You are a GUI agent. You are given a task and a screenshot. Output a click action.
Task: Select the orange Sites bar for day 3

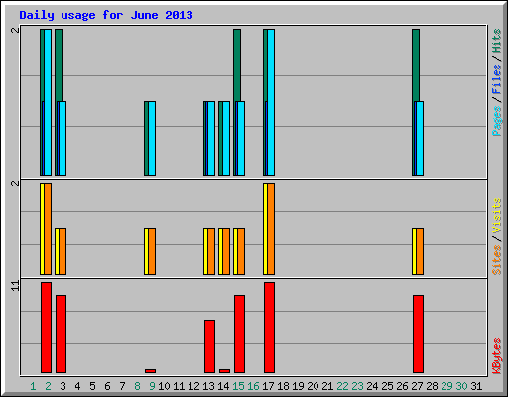(x=63, y=251)
